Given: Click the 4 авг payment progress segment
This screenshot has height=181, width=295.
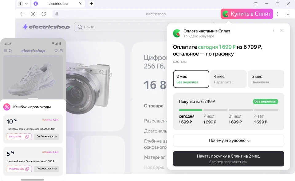Looking at the screenshot, I should coord(266,110).
